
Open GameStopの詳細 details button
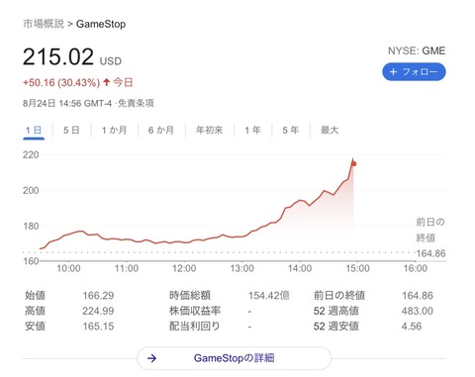(234, 358)
